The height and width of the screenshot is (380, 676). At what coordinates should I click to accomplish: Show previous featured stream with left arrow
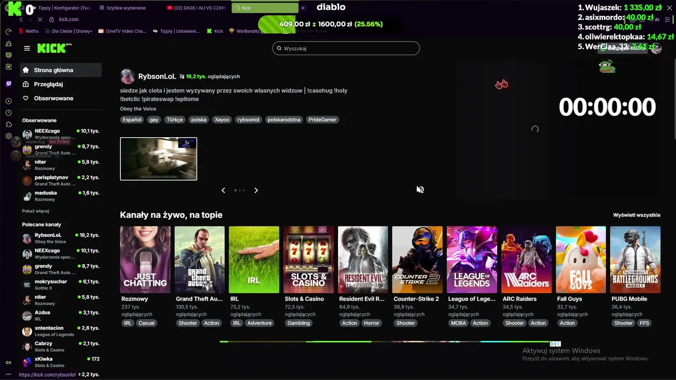[223, 191]
